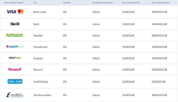178x102 pixels.
Task: Click the Typ column header
Action: 35,3
